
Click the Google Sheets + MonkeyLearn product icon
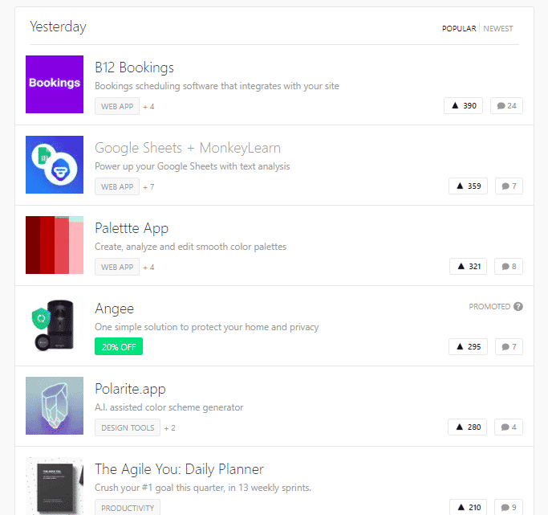click(x=55, y=165)
